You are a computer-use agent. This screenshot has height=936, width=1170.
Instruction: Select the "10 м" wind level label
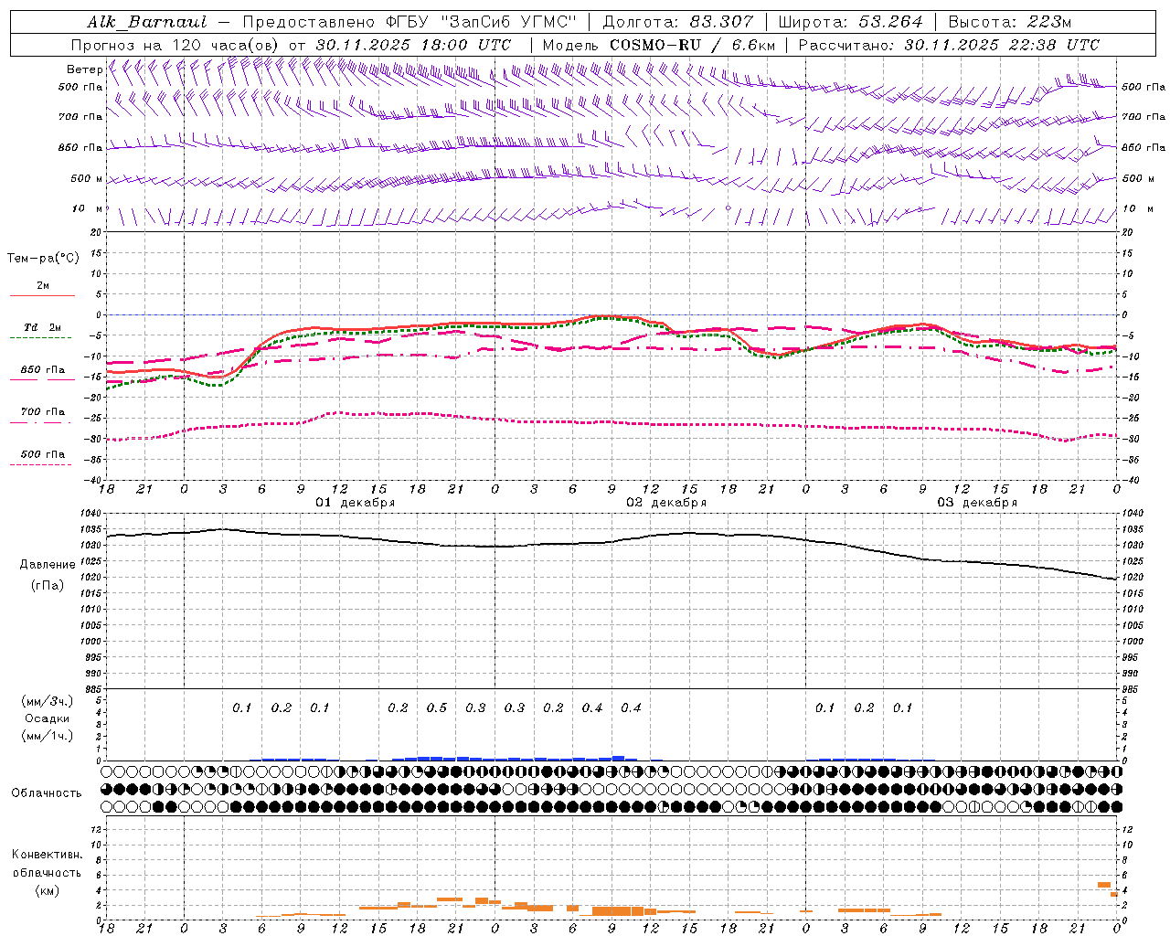point(87,208)
